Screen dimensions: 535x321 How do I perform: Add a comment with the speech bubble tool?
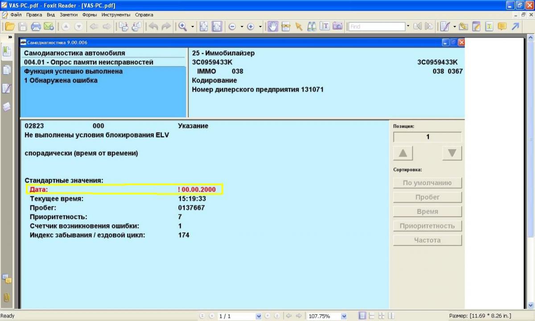pos(502,26)
